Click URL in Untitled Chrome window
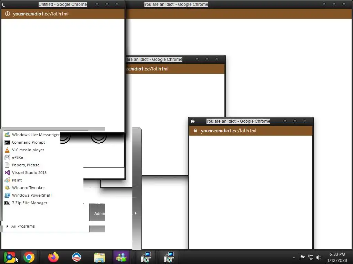This screenshot has height=264, width=353. [41, 14]
